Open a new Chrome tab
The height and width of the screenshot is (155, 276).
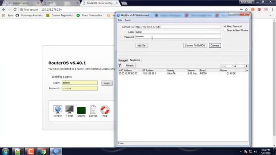click(x=124, y=3)
